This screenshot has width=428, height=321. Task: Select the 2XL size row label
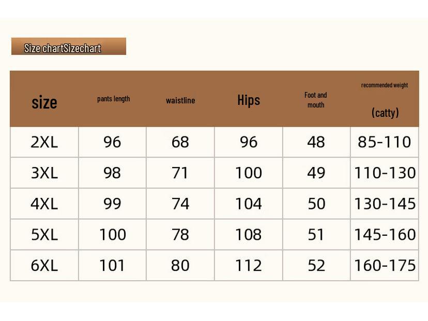(44, 142)
